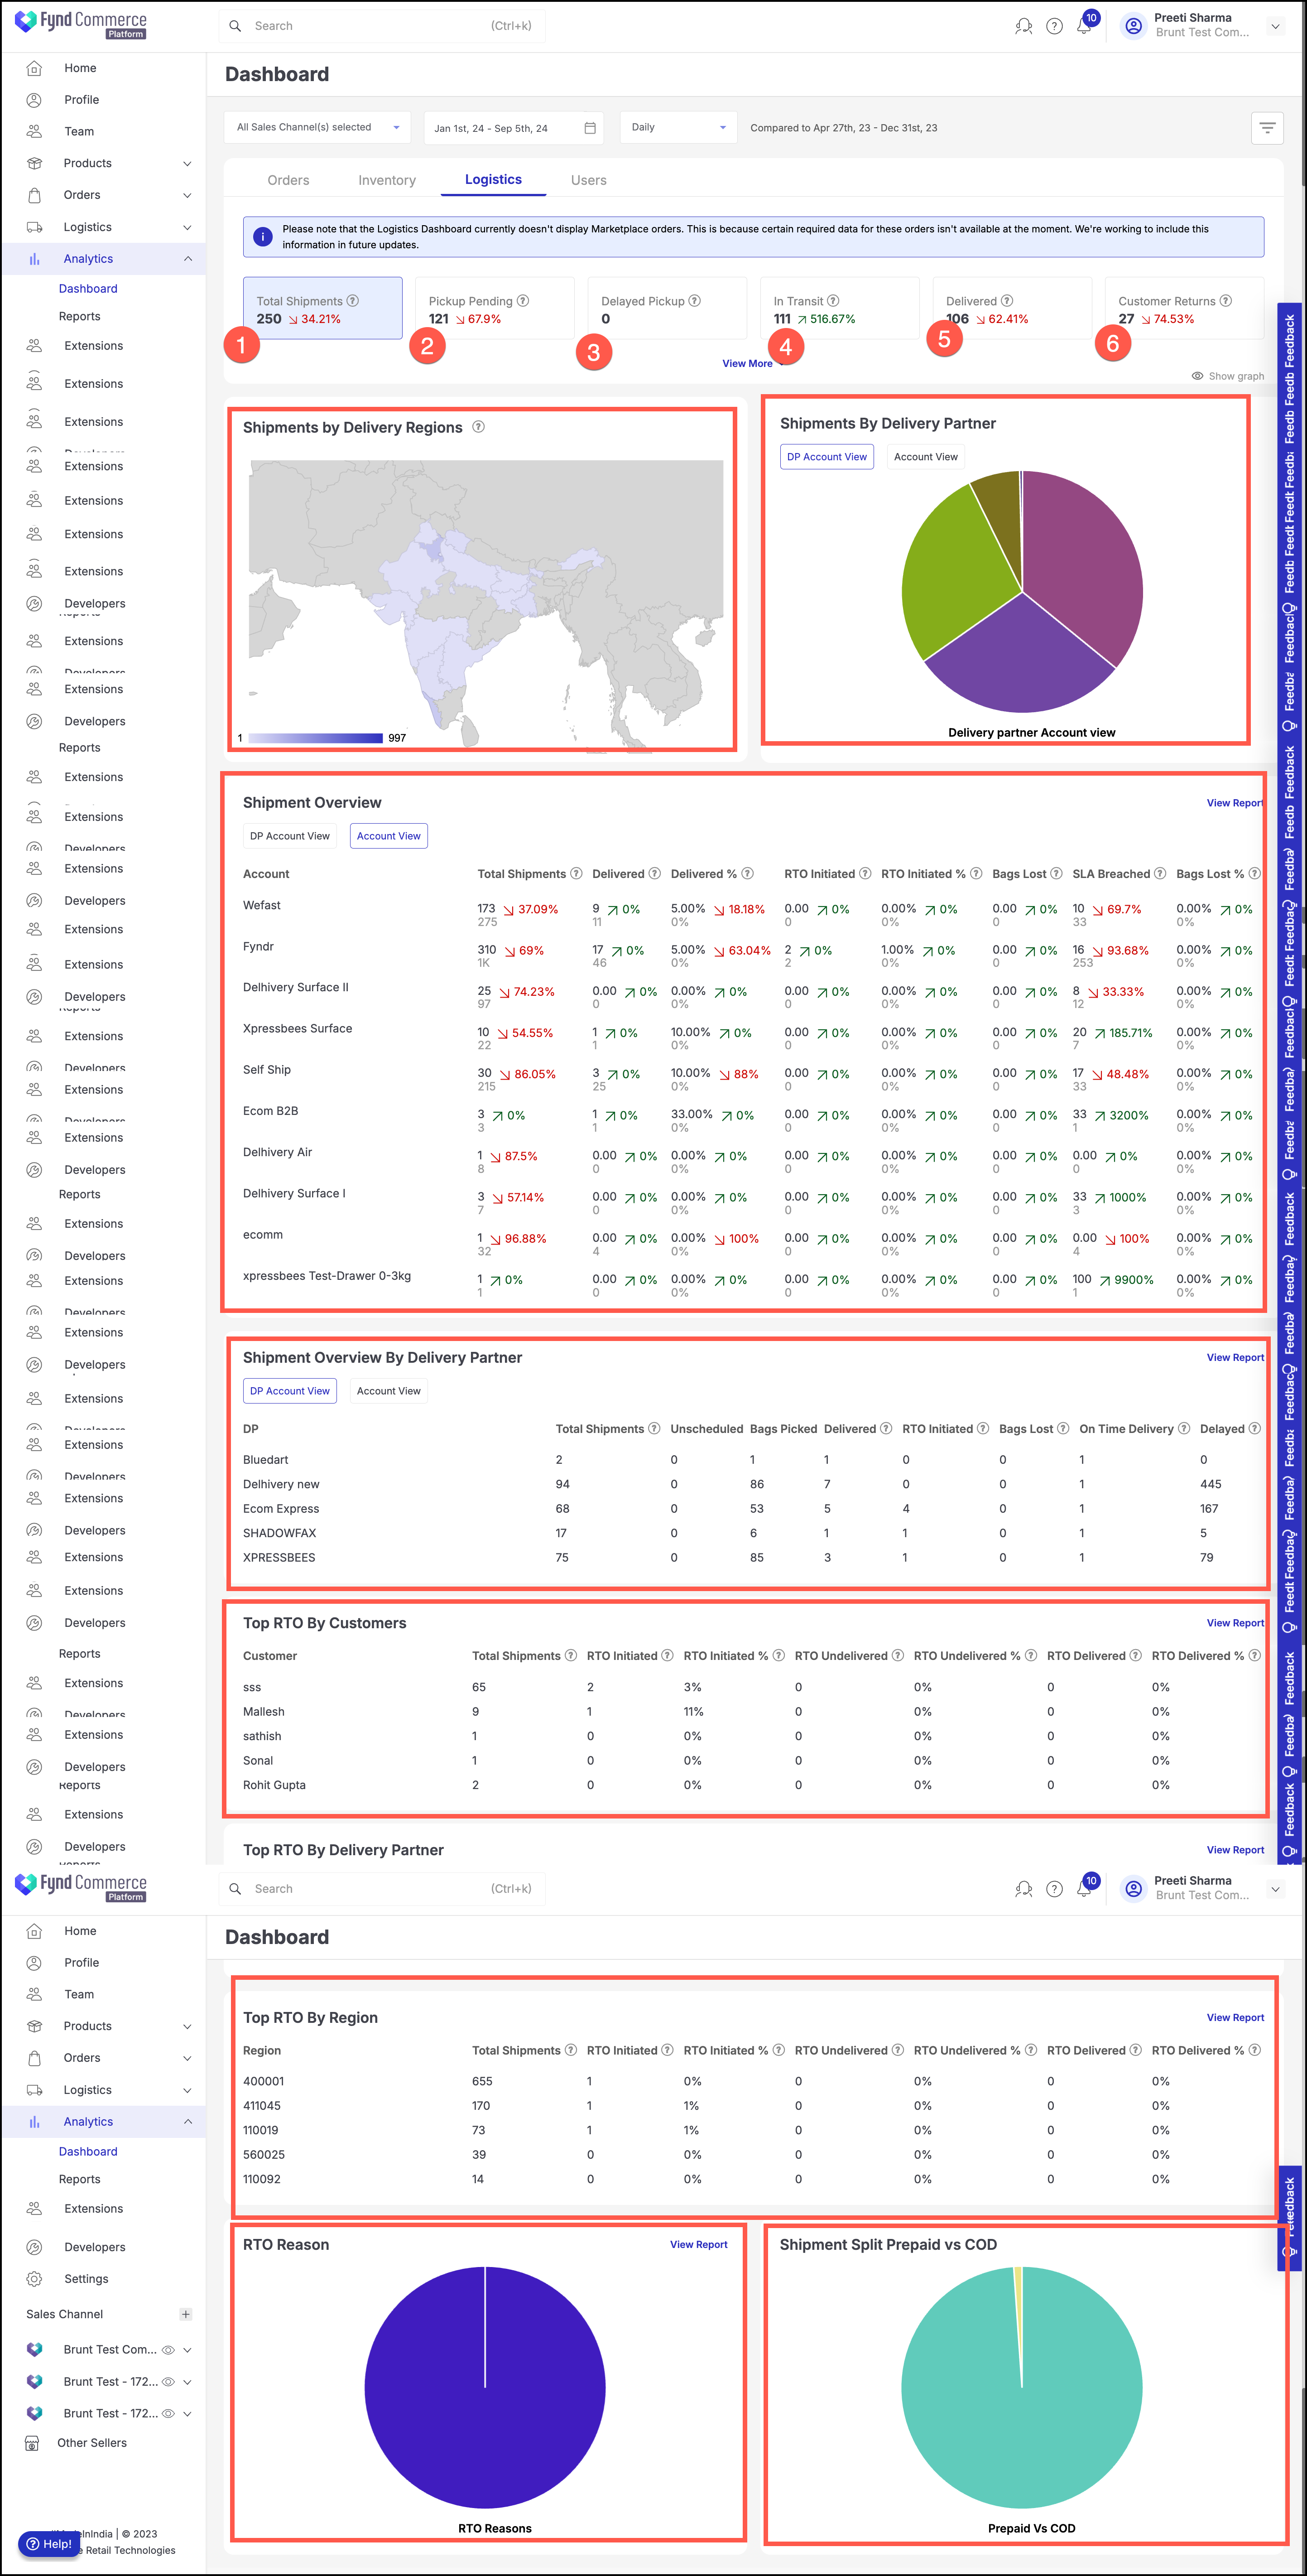Image resolution: width=1307 pixels, height=2576 pixels.
Task: Show info for the Total Shipments summary card
Action: [353, 301]
